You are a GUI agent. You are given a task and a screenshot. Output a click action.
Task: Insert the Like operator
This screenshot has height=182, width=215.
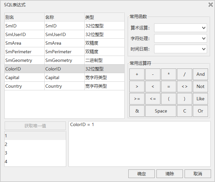[x=200, y=99]
